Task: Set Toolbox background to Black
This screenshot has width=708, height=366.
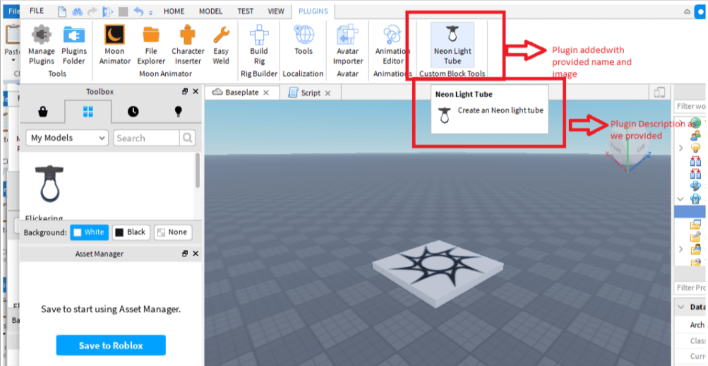Action: (131, 232)
